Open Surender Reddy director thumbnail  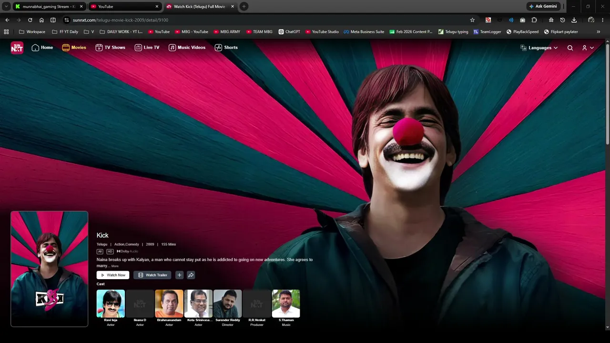pyautogui.click(x=228, y=303)
